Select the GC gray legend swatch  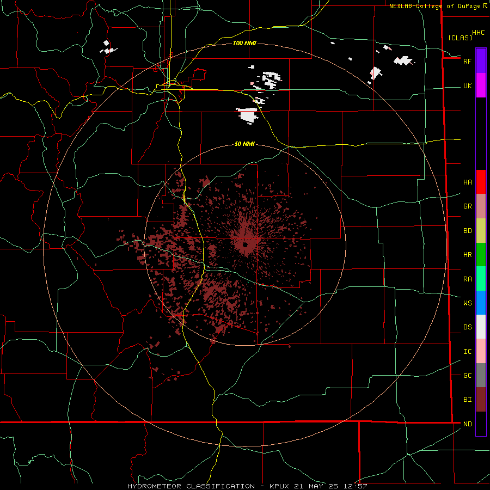point(481,375)
